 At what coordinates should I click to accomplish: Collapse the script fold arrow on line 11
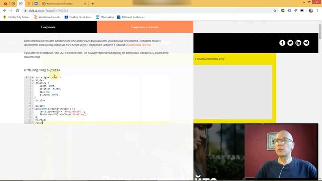pos(32,106)
